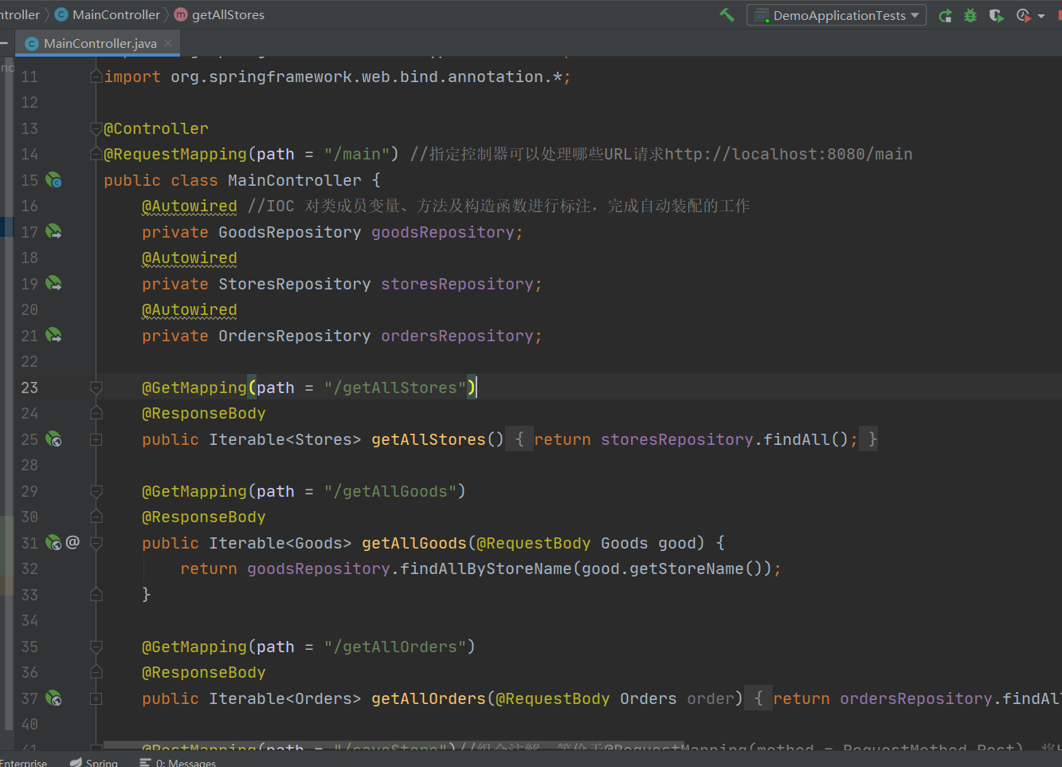Click the Build project hammer icon
1062x767 pixels.
coord(727,15)
